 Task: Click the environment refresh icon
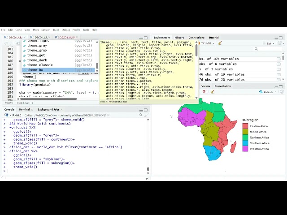(279, 43)
